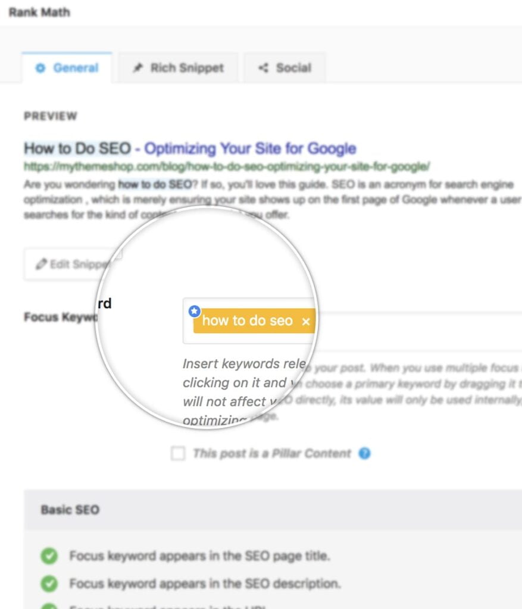Click the PREVIEW section heading

51,117
